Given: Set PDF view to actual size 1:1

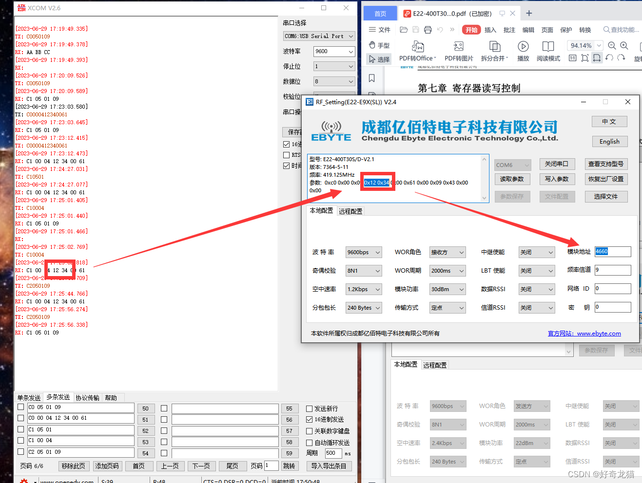Looking at the screenshot, I should point(572,58).
